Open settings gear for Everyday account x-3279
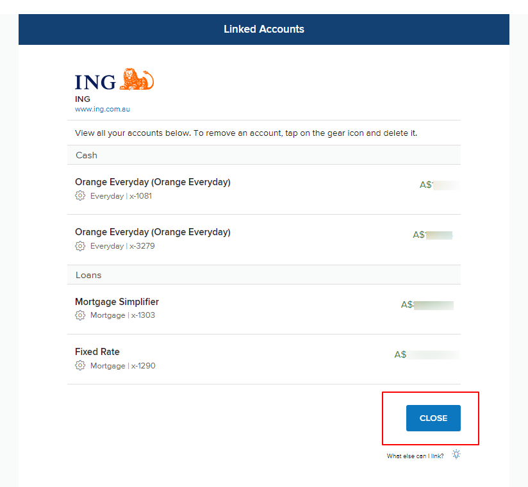 79,245
